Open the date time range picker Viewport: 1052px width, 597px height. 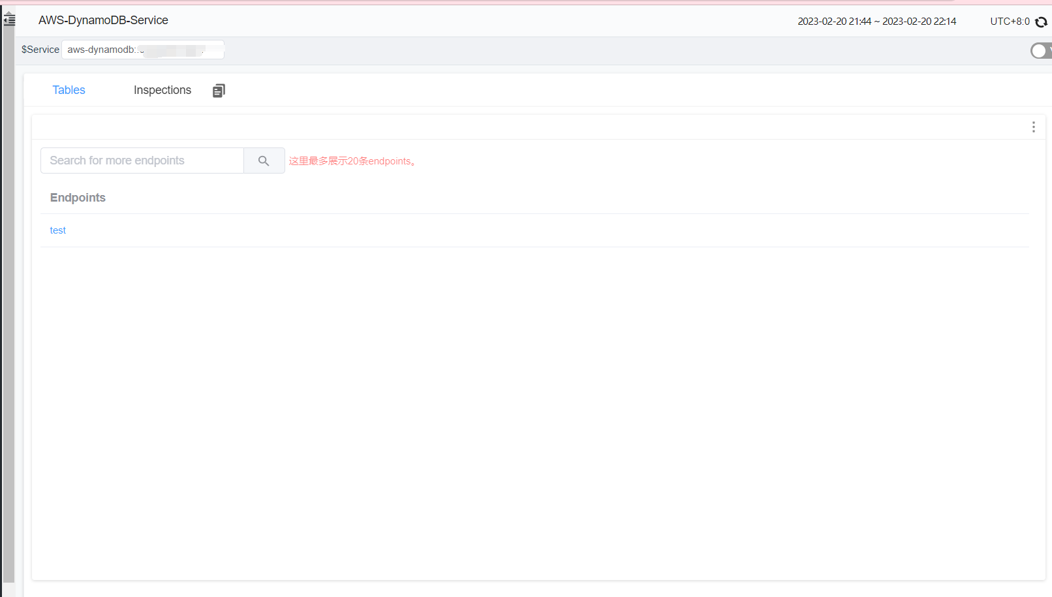coord(876,22)
